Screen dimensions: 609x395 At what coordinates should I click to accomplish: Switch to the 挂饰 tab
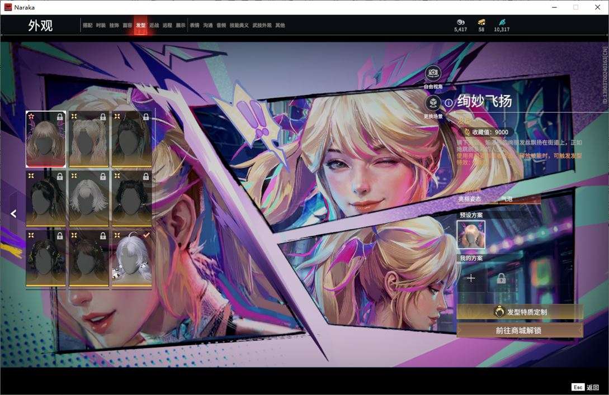tap(114, 25)
